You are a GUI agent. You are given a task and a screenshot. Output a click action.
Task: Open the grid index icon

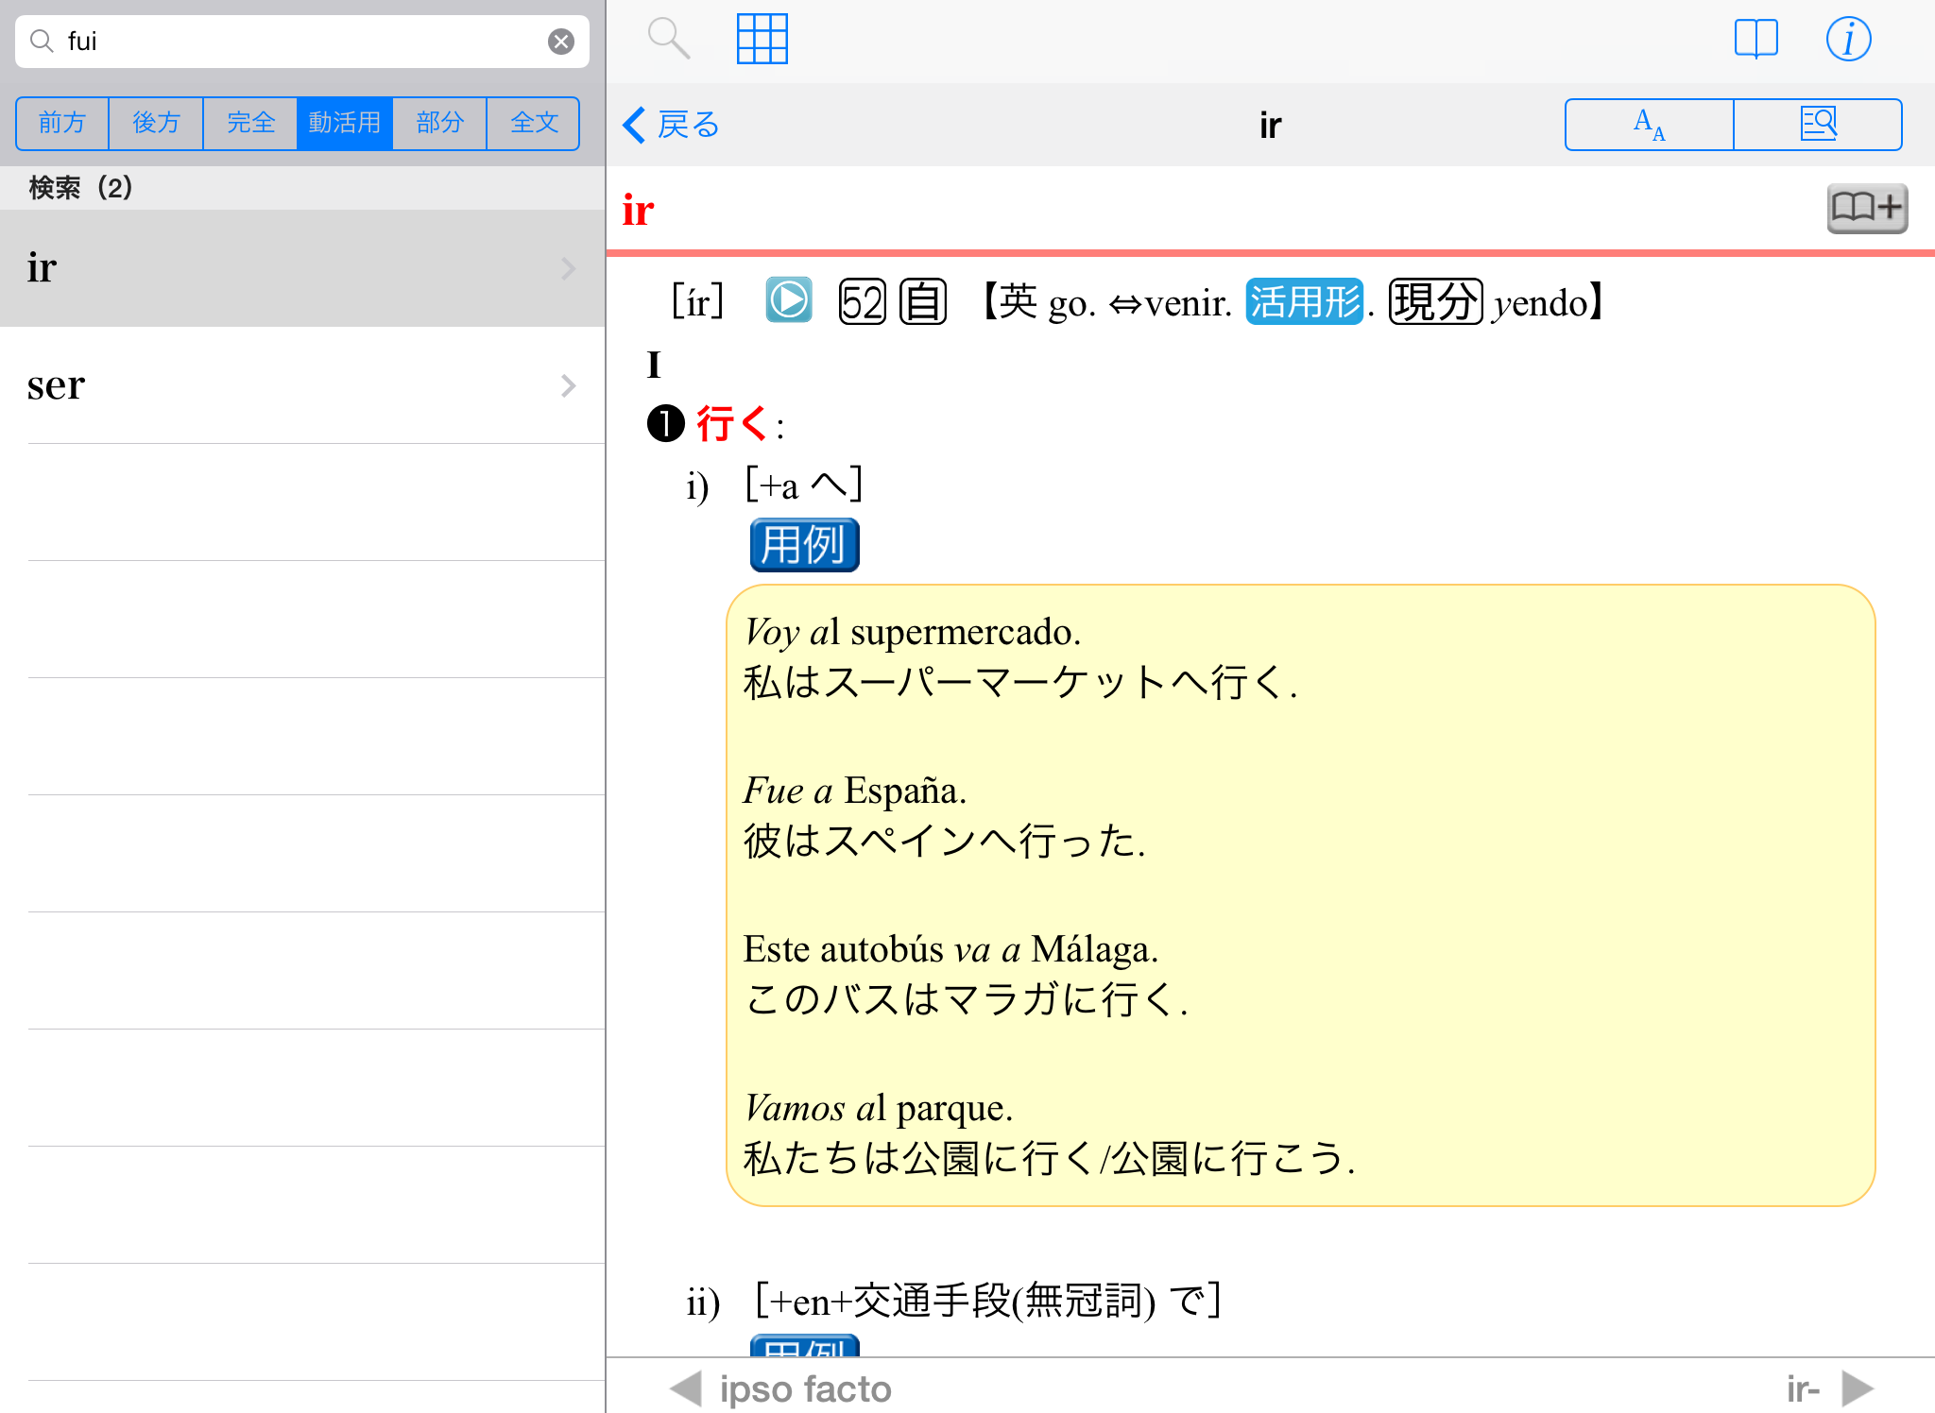pyautogui.click(x=762, y=40)
